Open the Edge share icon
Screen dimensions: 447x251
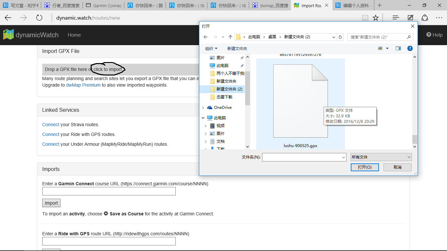[425, 18]
